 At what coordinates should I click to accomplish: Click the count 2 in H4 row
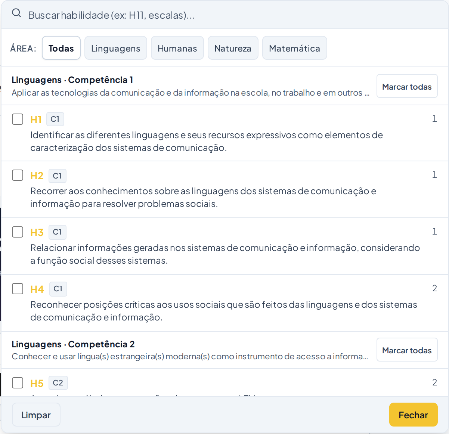pyautogui.click(x=434, y=288)
